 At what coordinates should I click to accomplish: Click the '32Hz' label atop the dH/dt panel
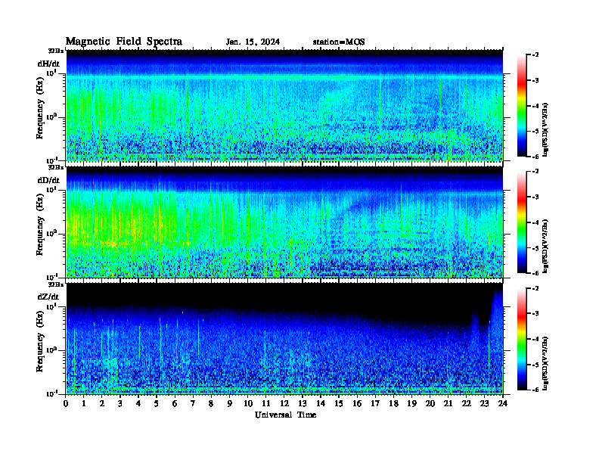click(x=56, y=51)
